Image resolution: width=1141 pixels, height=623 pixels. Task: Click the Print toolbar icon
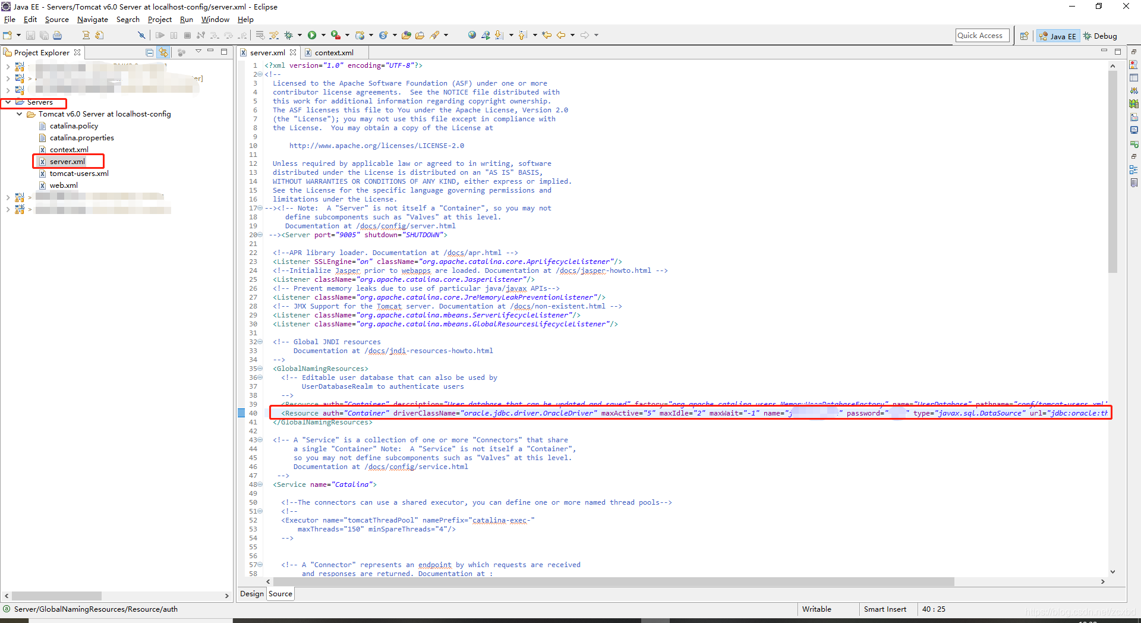point(57,35)
